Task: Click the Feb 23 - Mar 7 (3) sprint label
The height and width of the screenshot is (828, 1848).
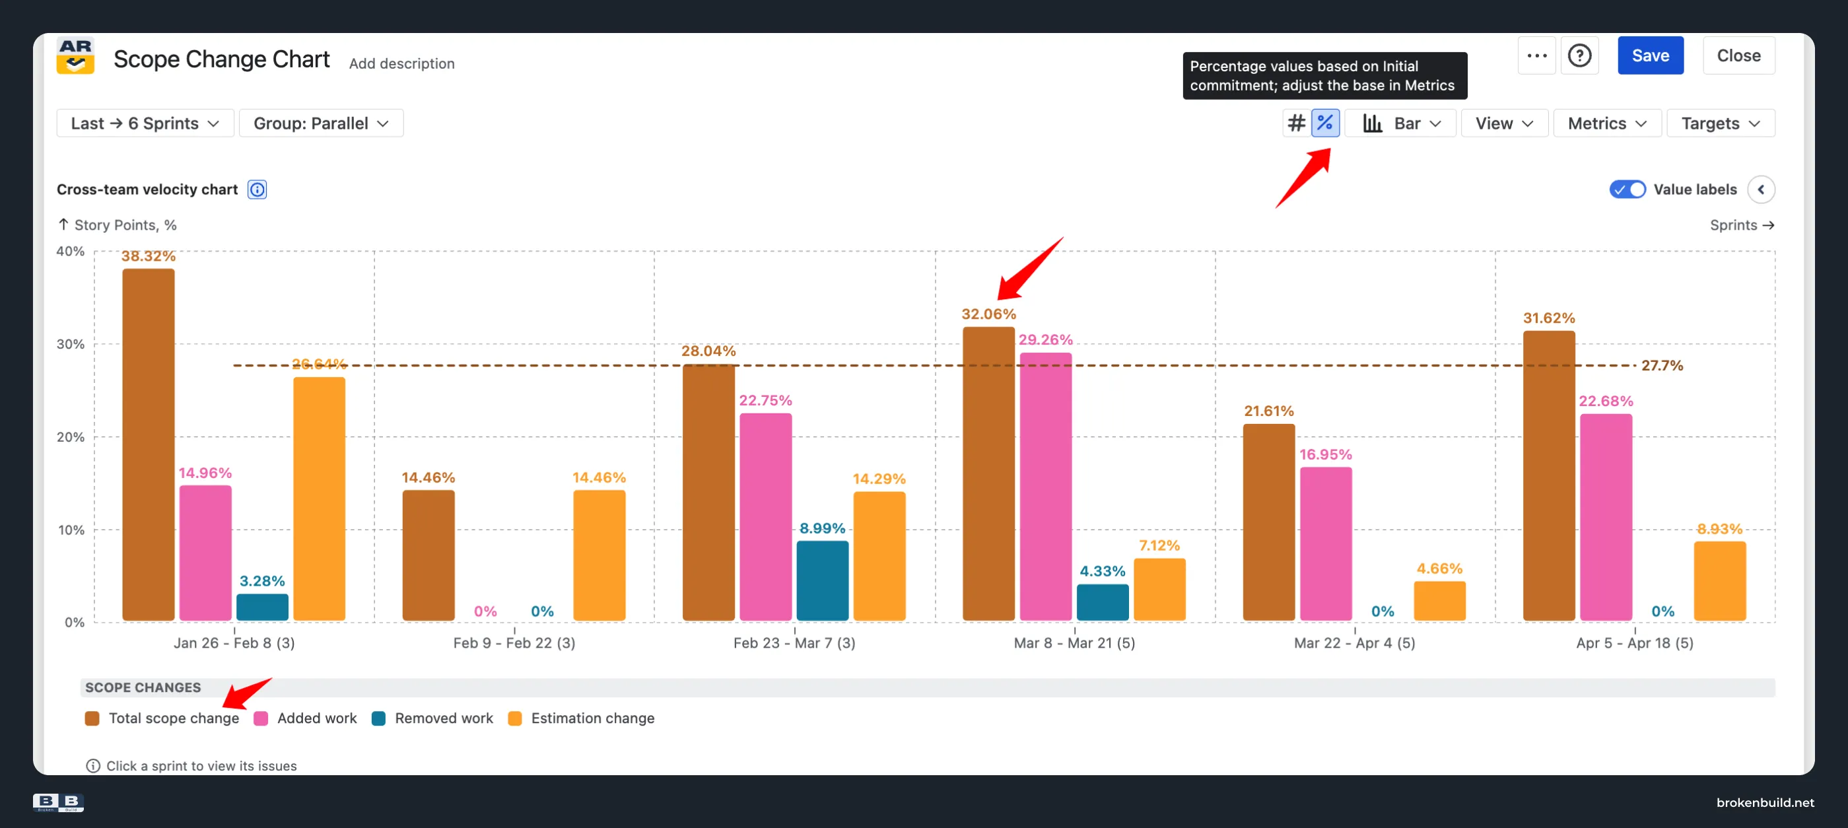Action: (x=794, y=643)
